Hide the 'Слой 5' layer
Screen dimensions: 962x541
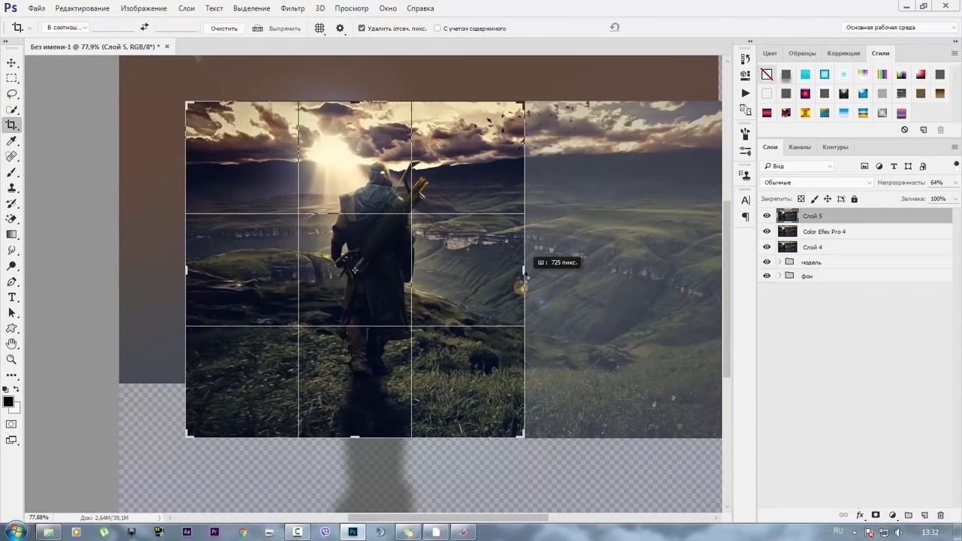(767, 216)
